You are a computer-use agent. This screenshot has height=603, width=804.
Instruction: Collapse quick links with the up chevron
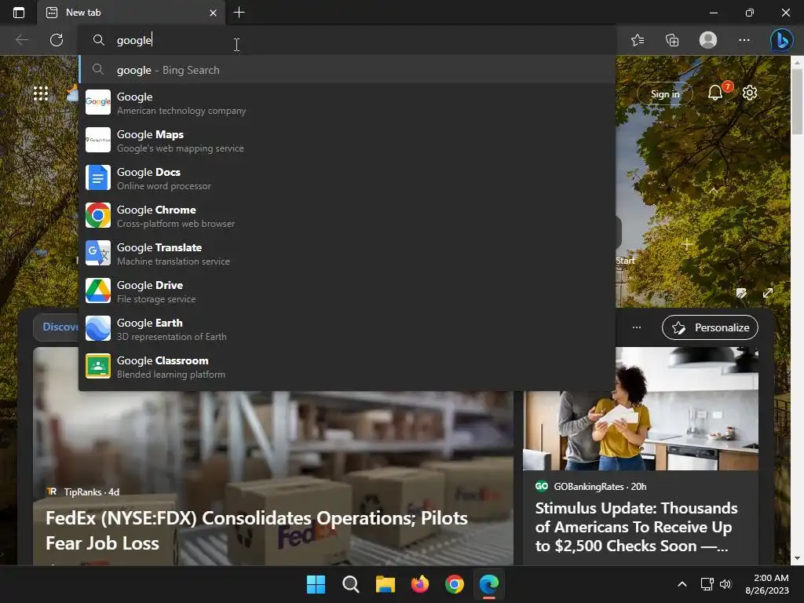tap(713, 191)
